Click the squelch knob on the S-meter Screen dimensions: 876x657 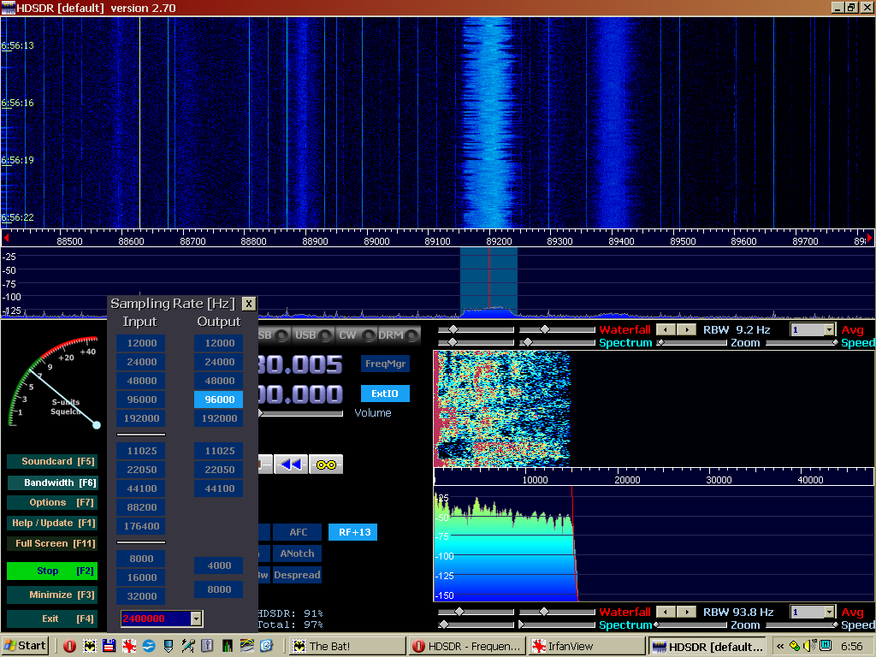pyautogui.click(x=97, y=425)
